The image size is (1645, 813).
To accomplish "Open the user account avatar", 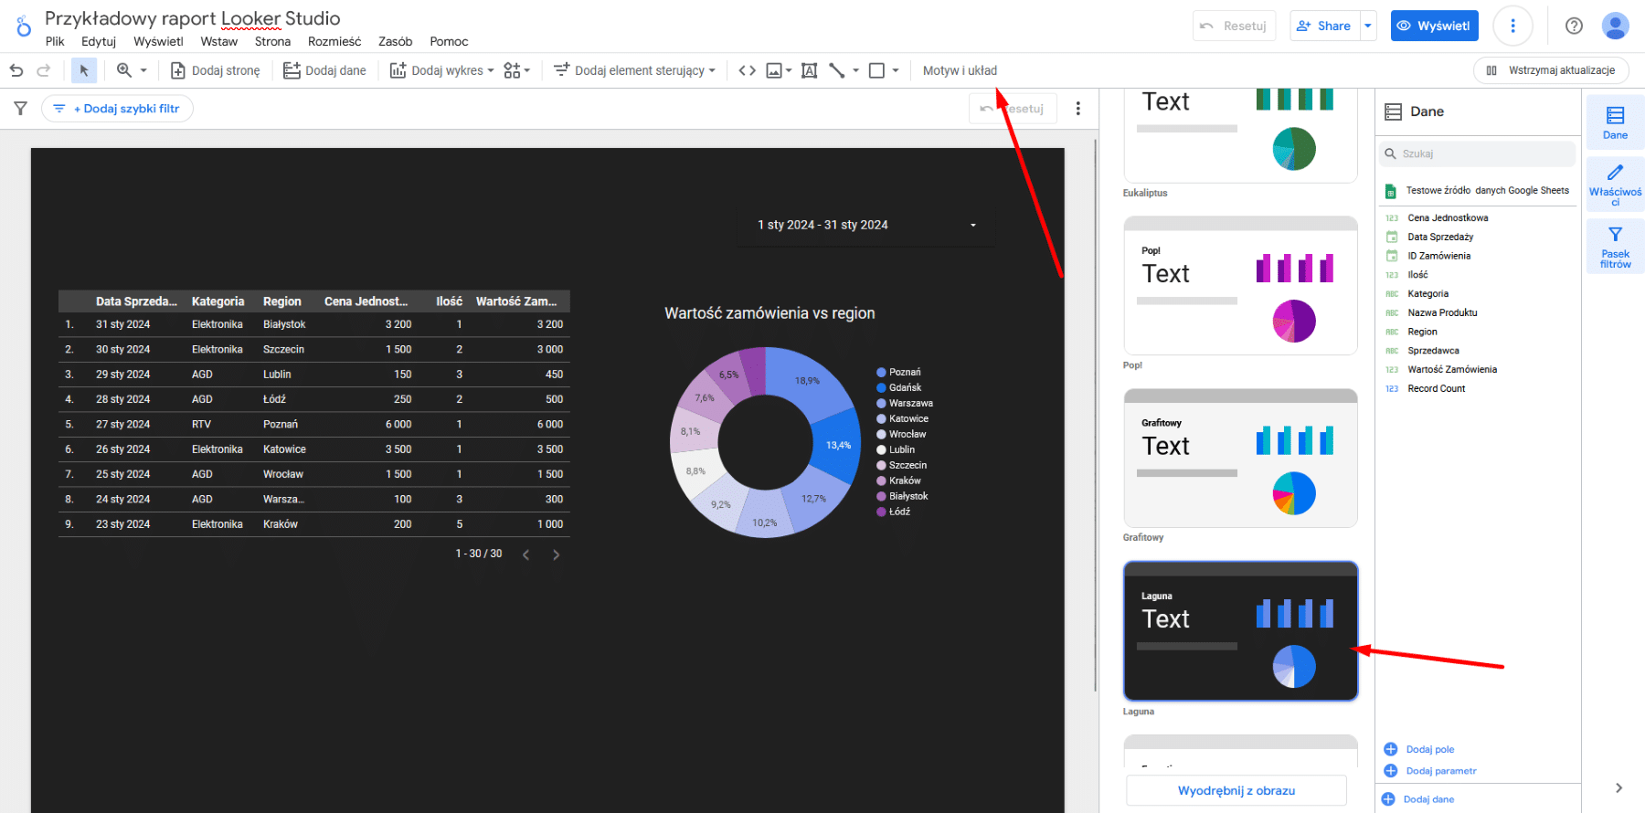I will [x=1616, y=26].
